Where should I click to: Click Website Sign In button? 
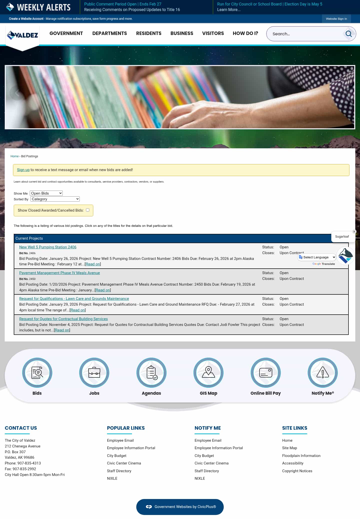(336, 19)
